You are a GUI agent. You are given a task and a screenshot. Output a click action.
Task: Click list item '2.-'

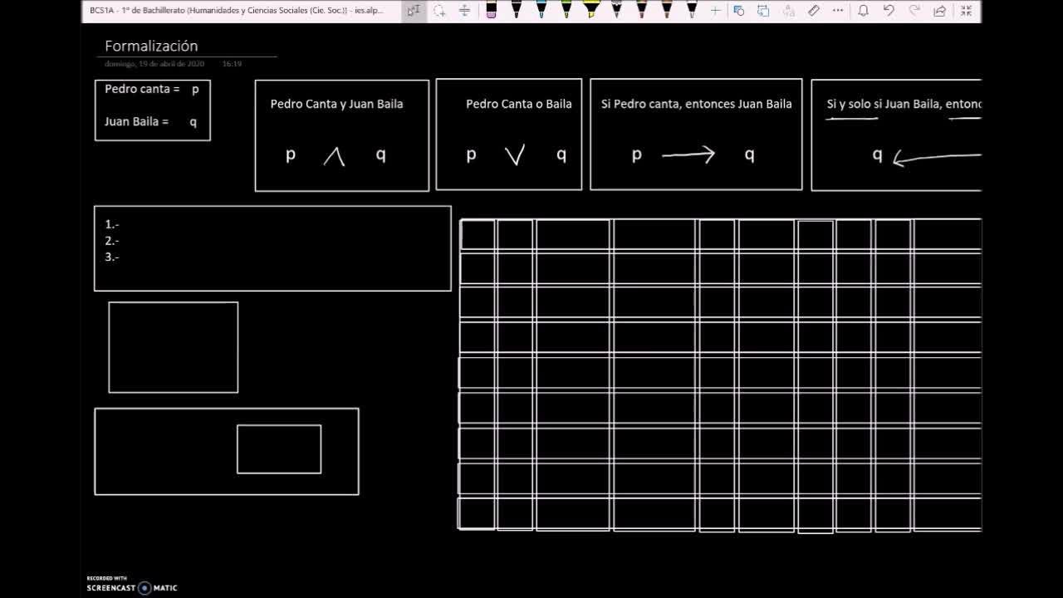[x=112, y=241]
